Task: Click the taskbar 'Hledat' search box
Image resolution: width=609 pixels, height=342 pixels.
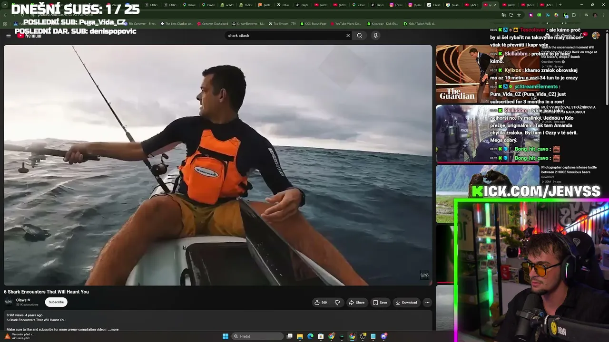Action: 257,336
